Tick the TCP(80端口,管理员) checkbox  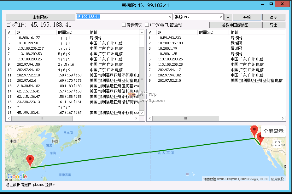[147, 25]
